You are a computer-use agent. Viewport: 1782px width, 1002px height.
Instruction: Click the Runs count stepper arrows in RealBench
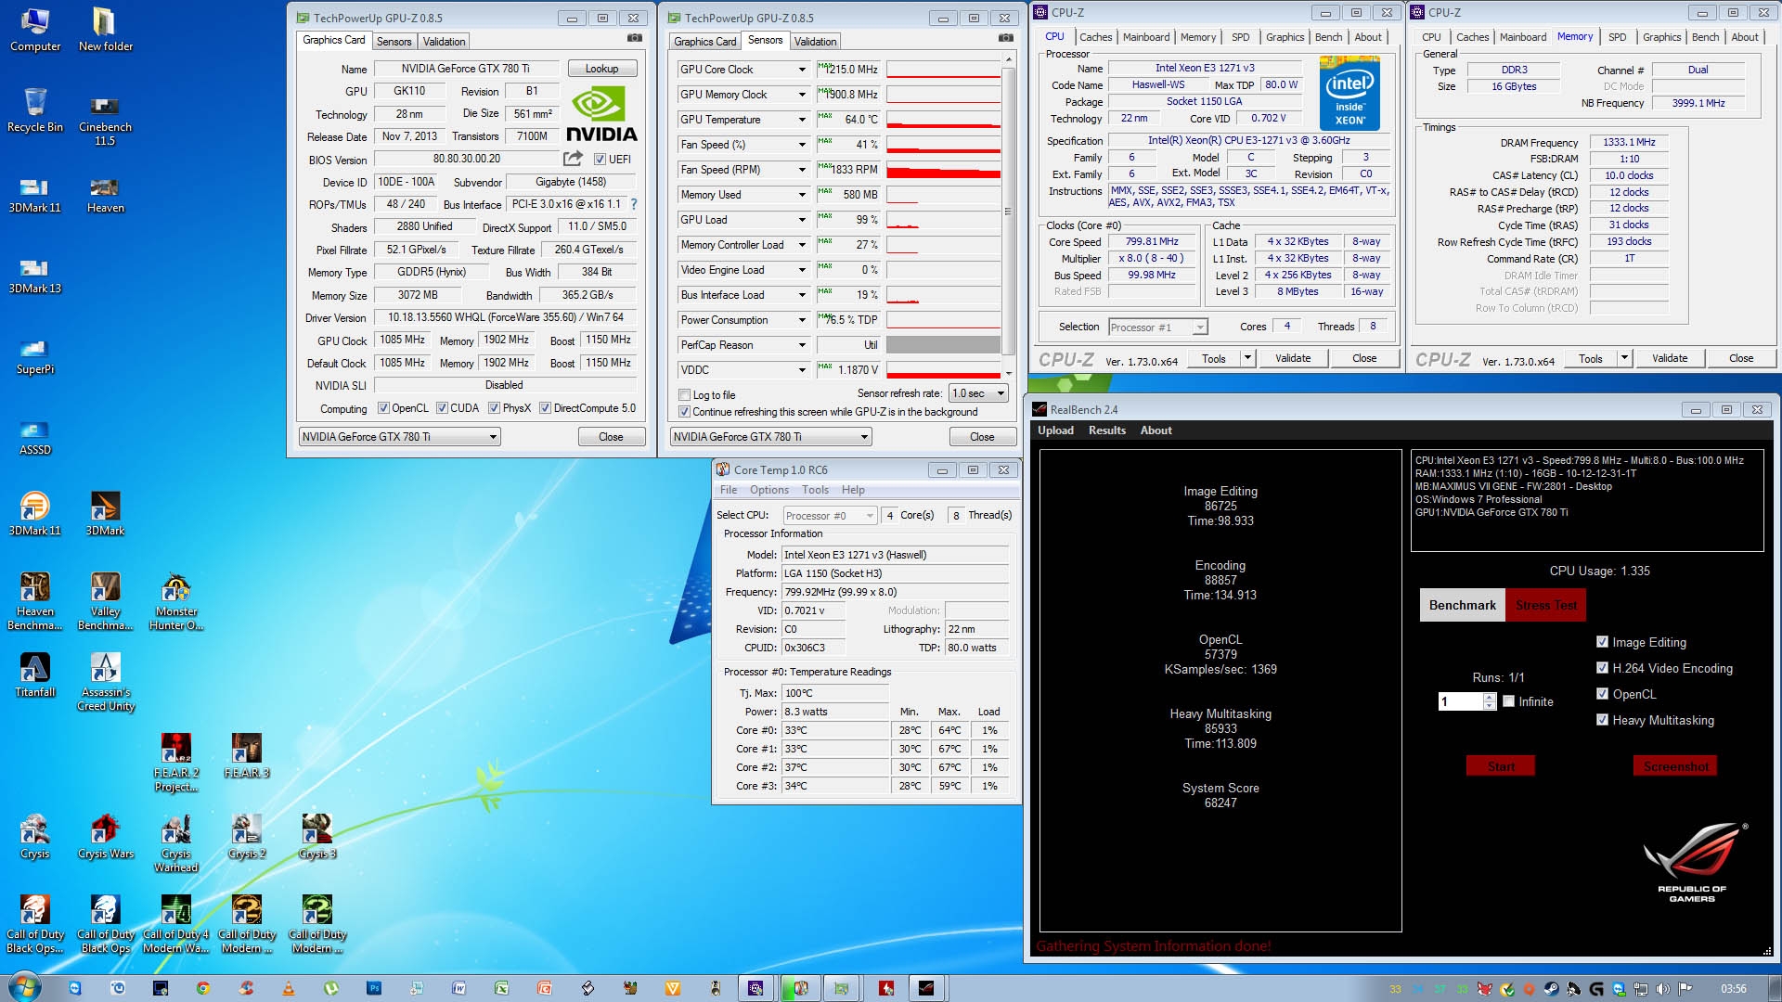coord(1490,701)
